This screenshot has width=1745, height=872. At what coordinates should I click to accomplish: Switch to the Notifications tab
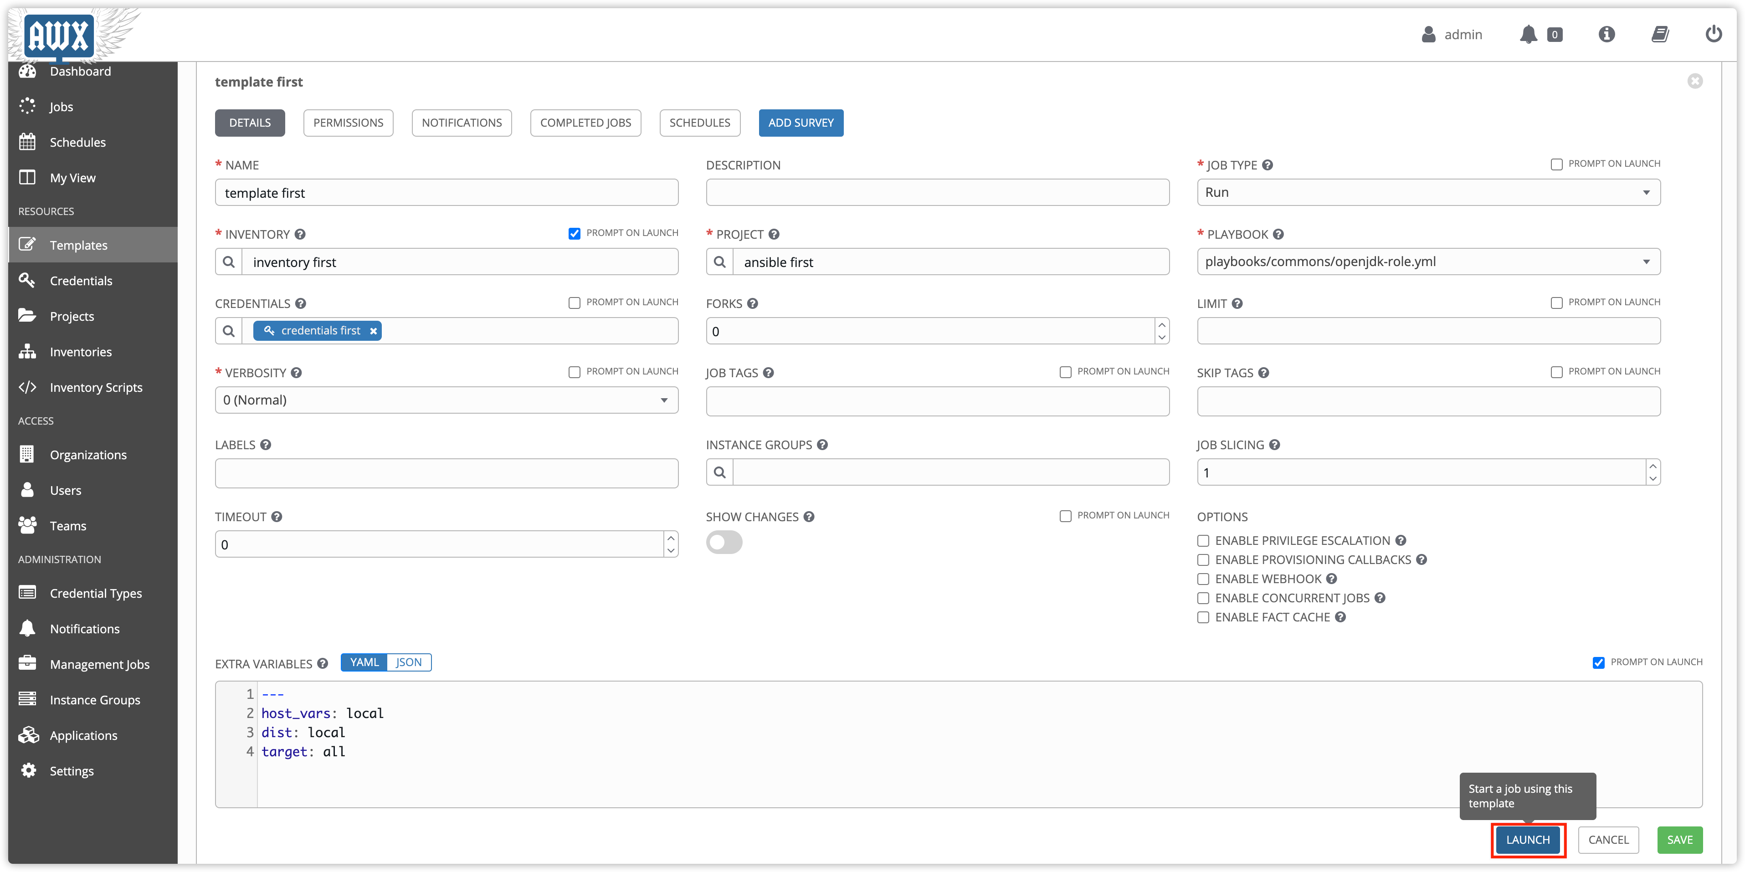[x=462, y=123]
